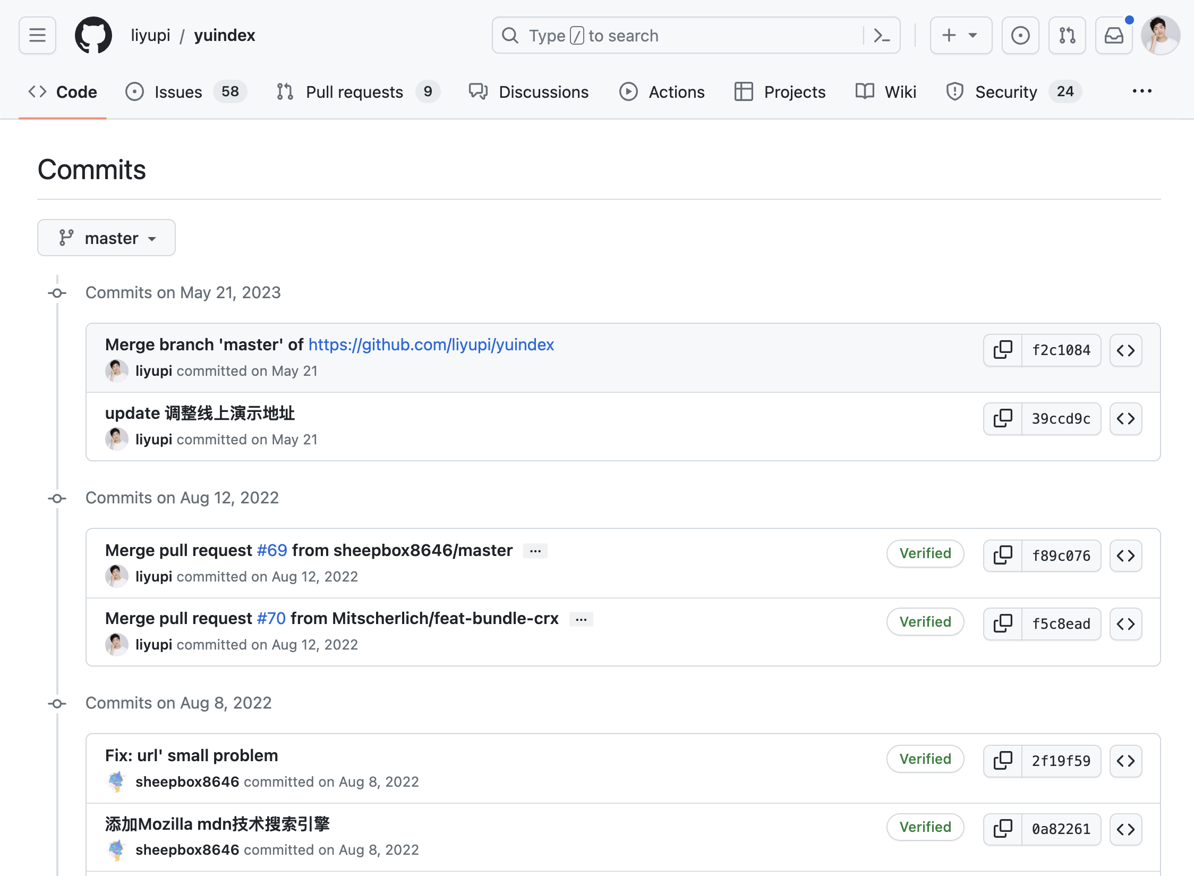Open the Security tab icon

(x=955, y=91)
